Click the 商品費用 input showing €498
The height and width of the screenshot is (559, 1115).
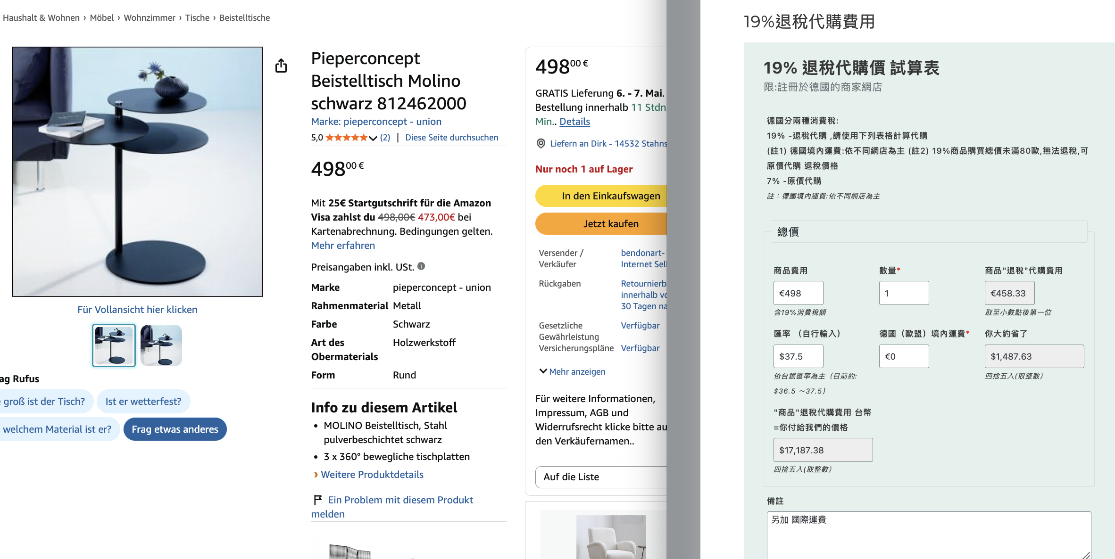coord(798,293)
